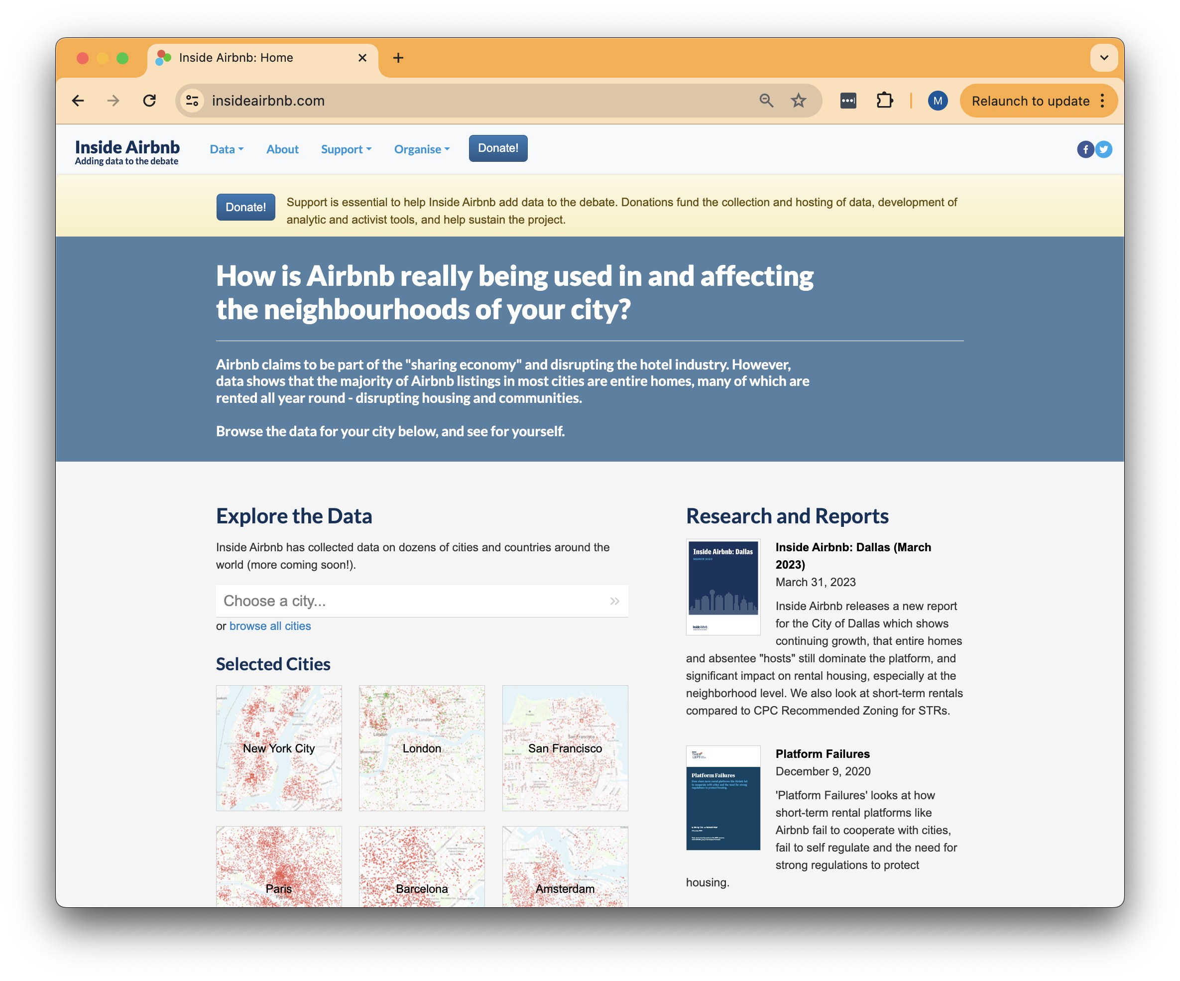Screen dimensions: 1180x981
Task: Click the Selected Cities heading
Action: pos(273,664)
